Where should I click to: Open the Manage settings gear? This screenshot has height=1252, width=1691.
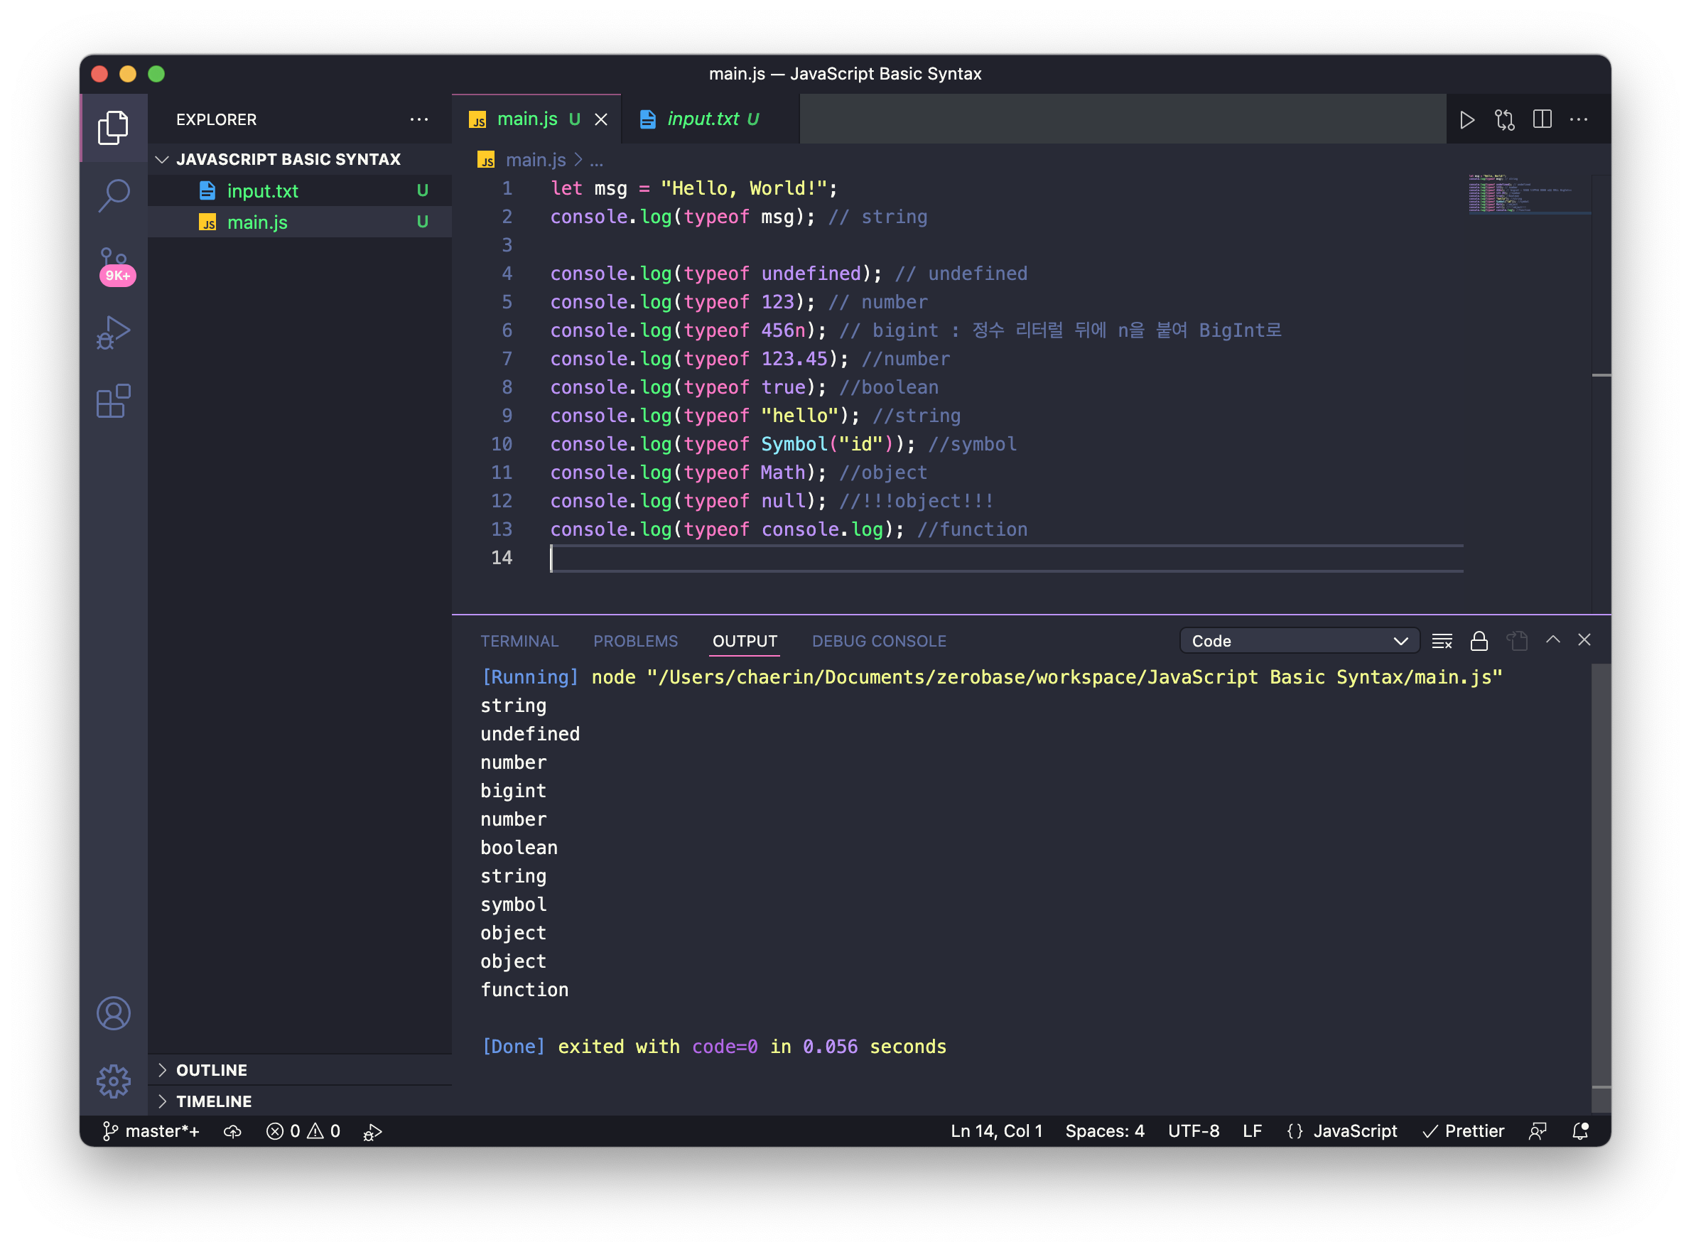[x=114, y=1081]
